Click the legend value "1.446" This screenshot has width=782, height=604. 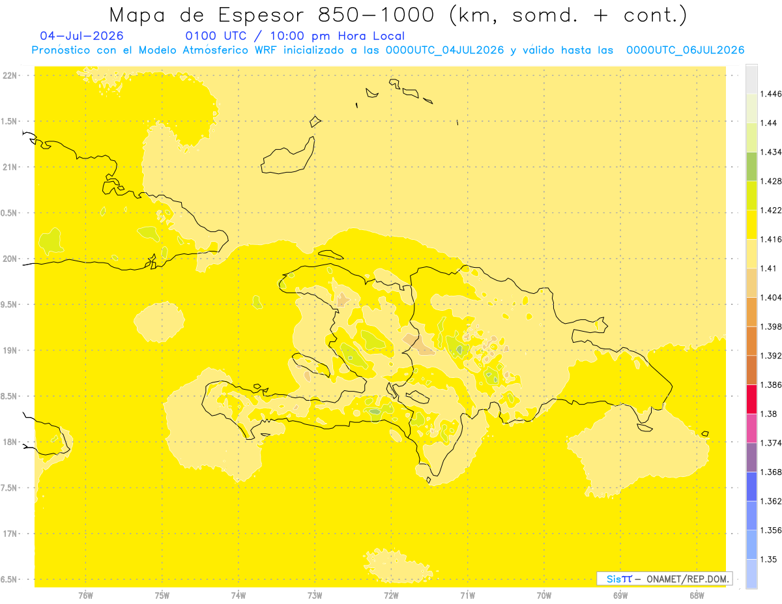pos(771,94)
